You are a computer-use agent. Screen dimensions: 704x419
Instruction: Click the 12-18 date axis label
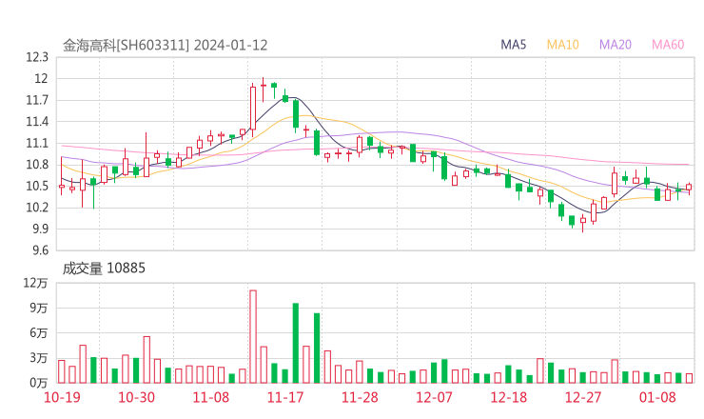click(509, 397)
